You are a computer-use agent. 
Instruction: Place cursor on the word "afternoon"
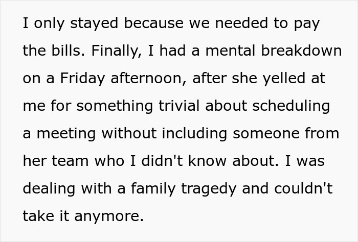point(148,79)
